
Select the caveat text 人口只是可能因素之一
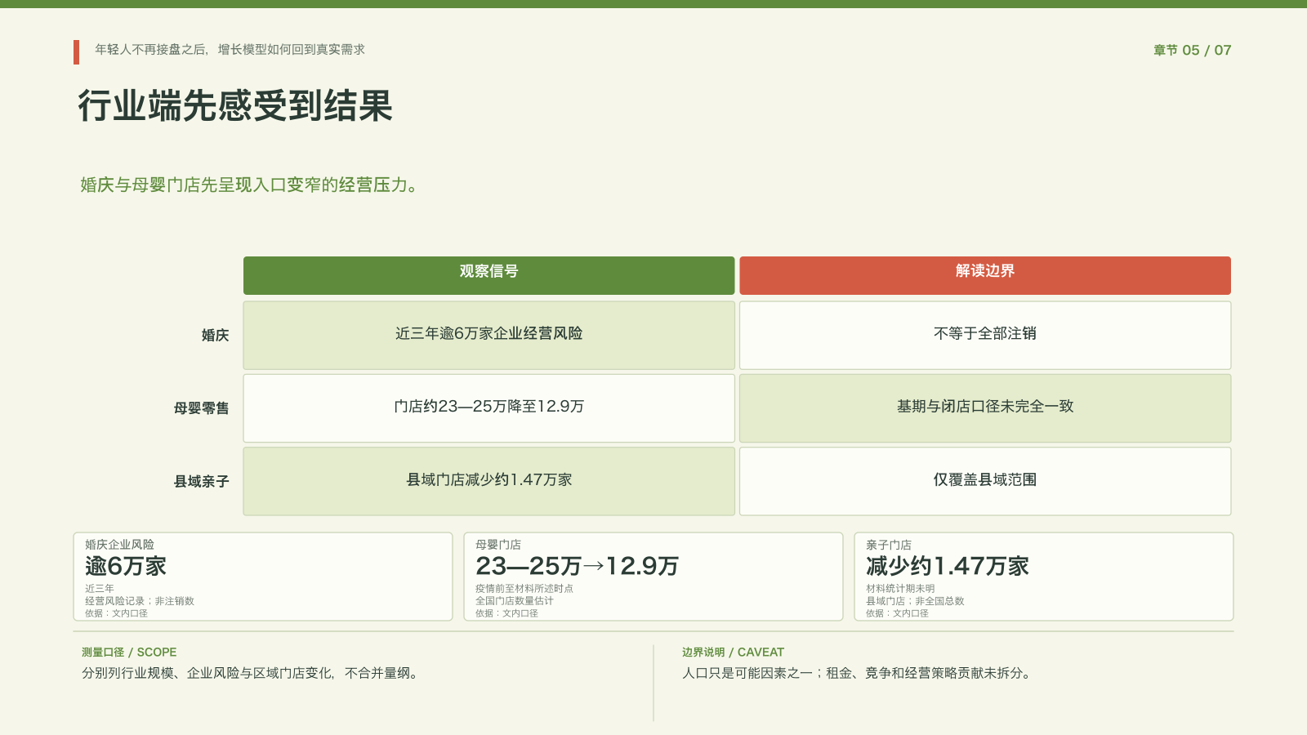(747, 674)
